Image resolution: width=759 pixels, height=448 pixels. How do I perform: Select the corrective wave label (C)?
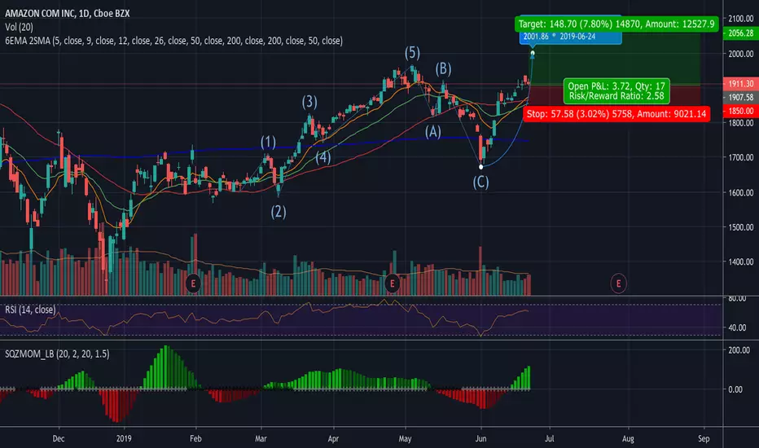(x=480, y=182)
